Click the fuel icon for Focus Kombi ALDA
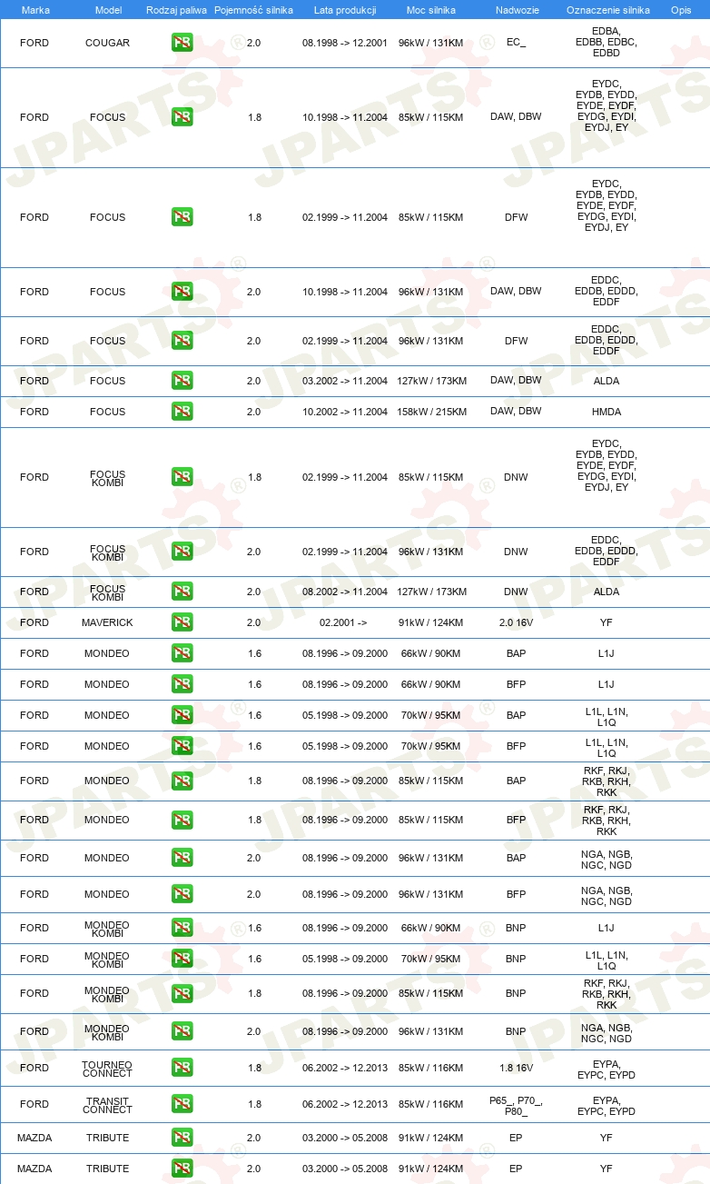 182,592
